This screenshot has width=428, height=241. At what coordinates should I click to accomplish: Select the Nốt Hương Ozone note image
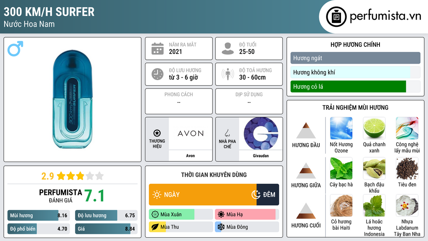click(341, 128)
